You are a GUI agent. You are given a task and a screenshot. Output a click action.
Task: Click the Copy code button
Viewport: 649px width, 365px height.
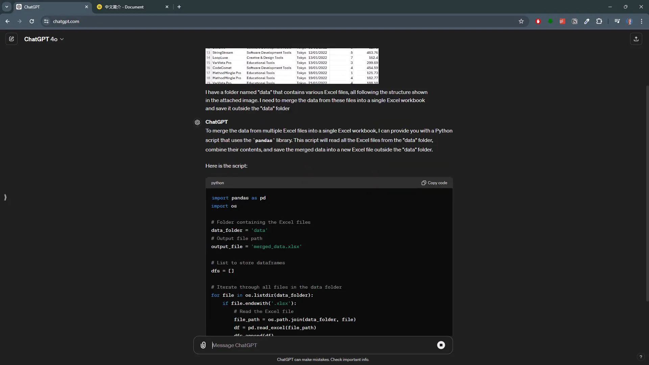(x=434, y=183)
